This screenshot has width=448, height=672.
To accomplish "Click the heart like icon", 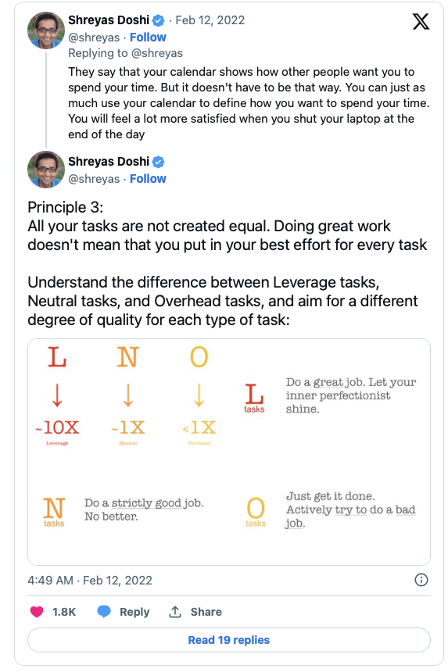I will tap(37, 612).
